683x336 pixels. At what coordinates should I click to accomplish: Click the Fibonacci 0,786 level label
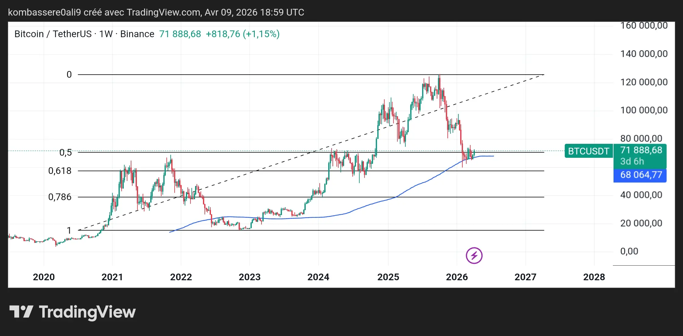60,197
